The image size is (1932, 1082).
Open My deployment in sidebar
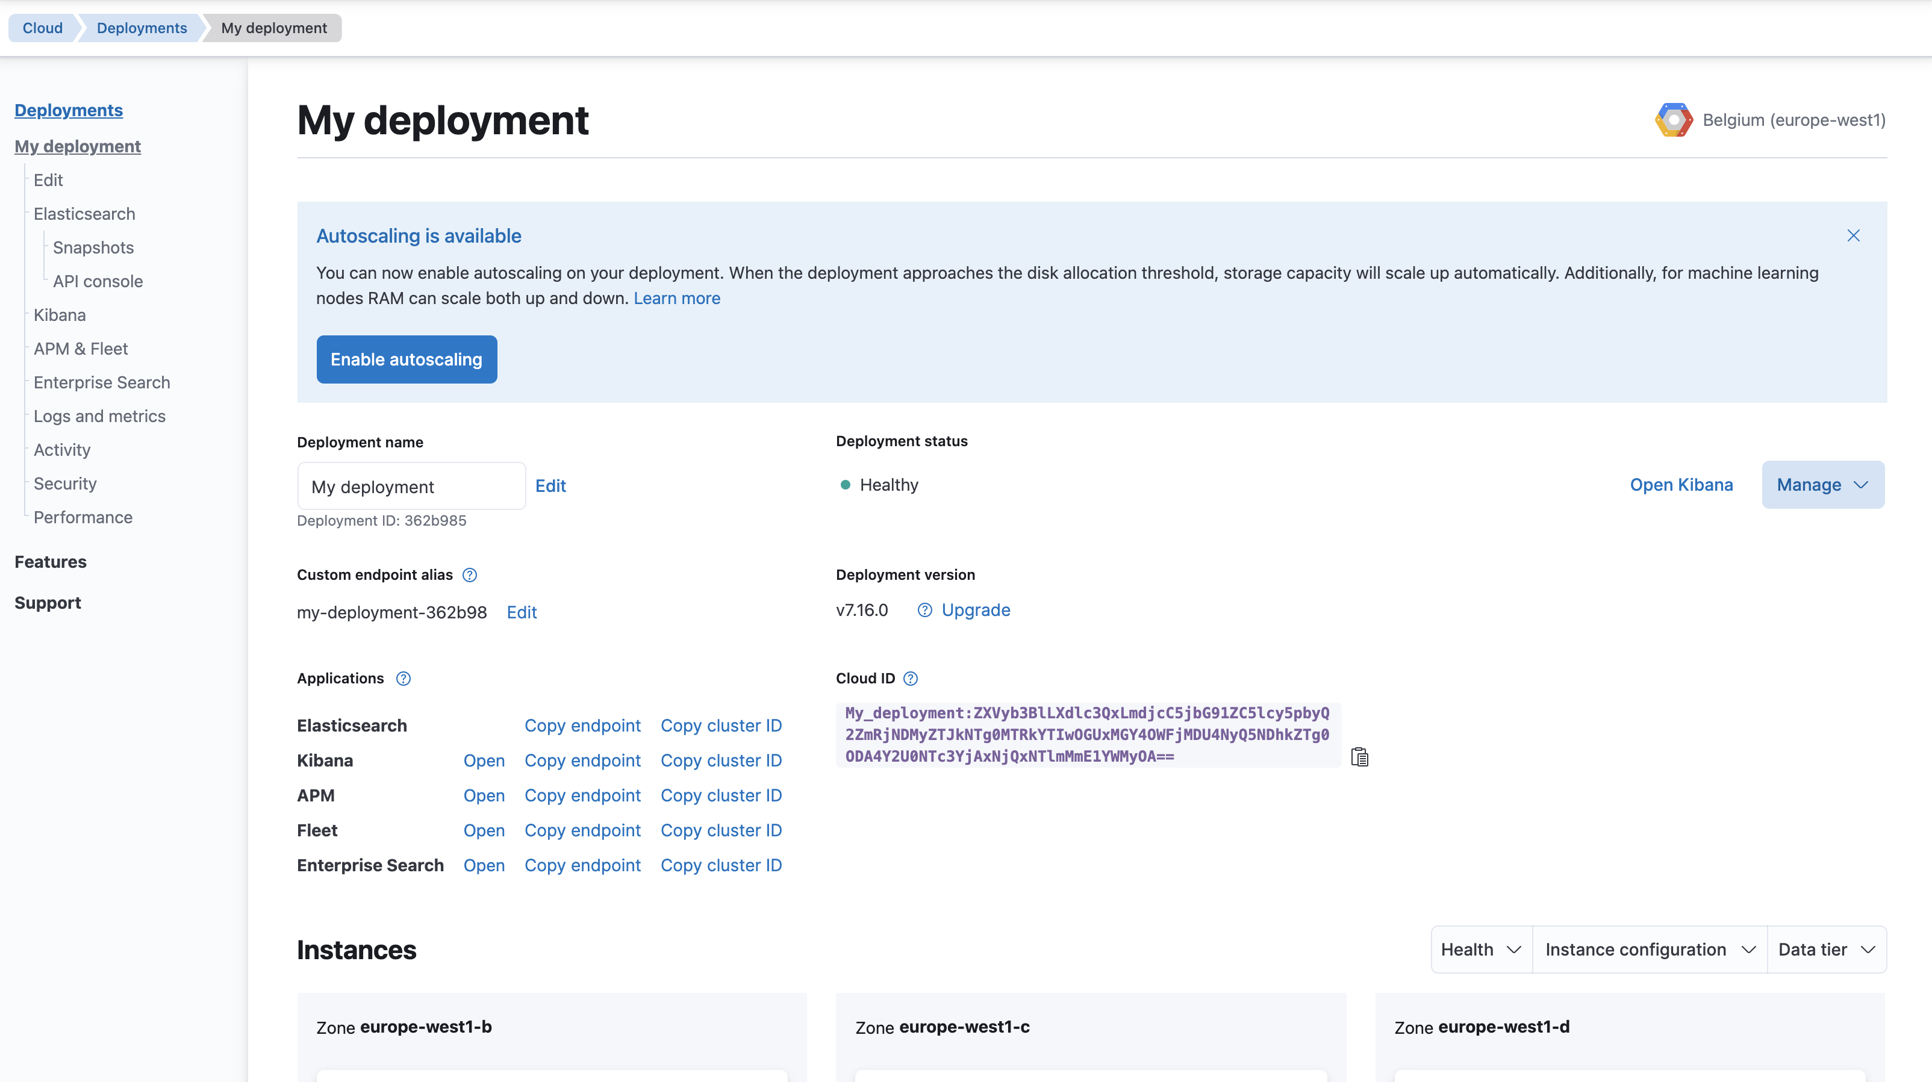[x=77, y=146]
